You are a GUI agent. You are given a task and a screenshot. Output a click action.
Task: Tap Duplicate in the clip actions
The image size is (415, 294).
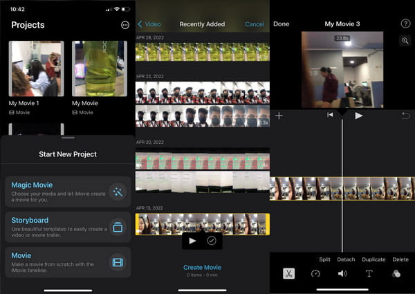tap(373, 259)
